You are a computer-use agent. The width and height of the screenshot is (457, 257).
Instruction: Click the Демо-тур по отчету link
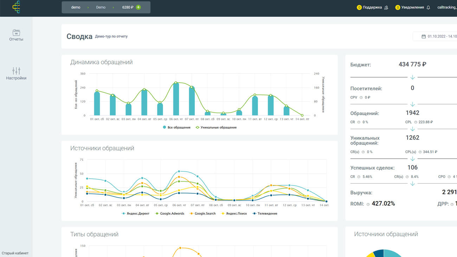111,36
